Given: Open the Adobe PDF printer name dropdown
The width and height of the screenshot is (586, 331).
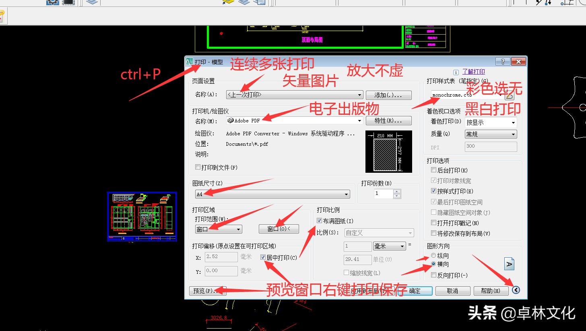Looking at the screenshot, I should [359, 120].
